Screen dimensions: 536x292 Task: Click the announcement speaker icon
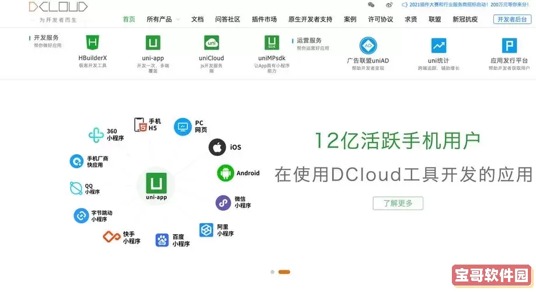405,5
